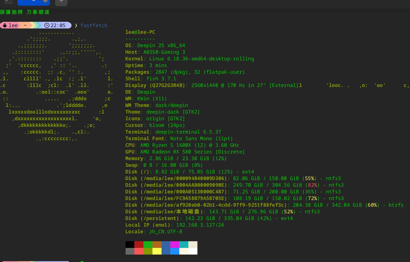Click the Uptime value 3 mins
This screenshot has height=262, width=410.
tap(158, 65)
